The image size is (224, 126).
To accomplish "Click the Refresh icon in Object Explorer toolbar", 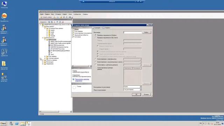I will [x=60, y=22].
